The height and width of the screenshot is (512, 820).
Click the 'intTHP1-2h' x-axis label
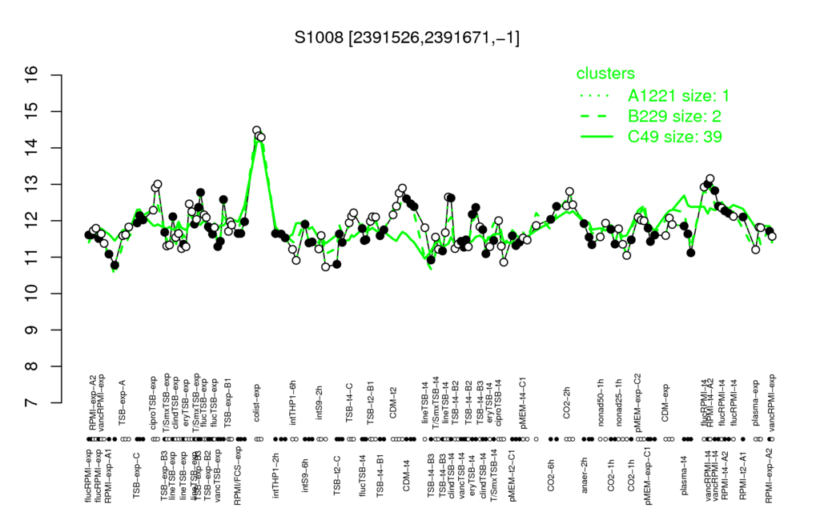(x=276, y=474)
